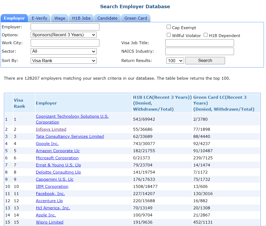Open the Amazon Corporate Llc link
Screen dimensions: 266x226
(x=58, y=151)
